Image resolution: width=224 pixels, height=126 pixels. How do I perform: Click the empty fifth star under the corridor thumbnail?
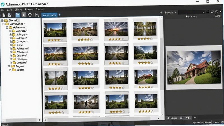pyautogui.click(x=151, y=39)
